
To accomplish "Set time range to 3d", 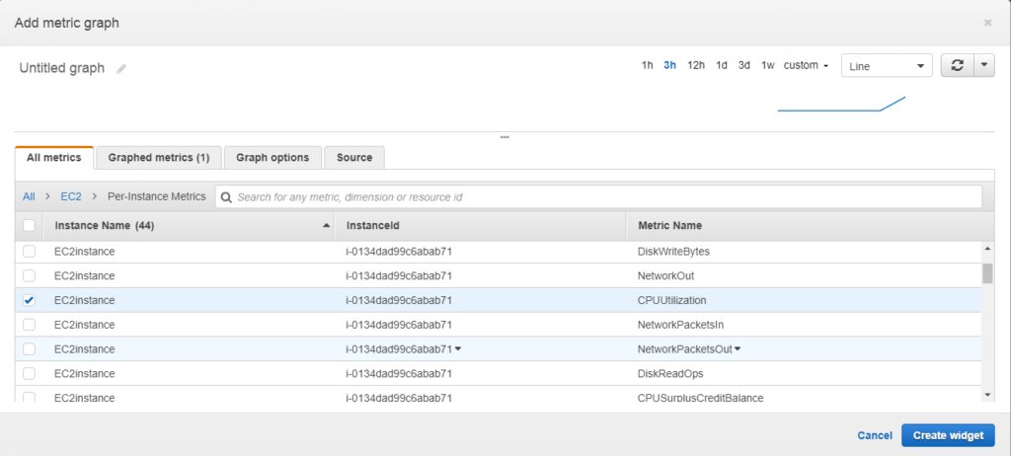I will click(744, 65).
